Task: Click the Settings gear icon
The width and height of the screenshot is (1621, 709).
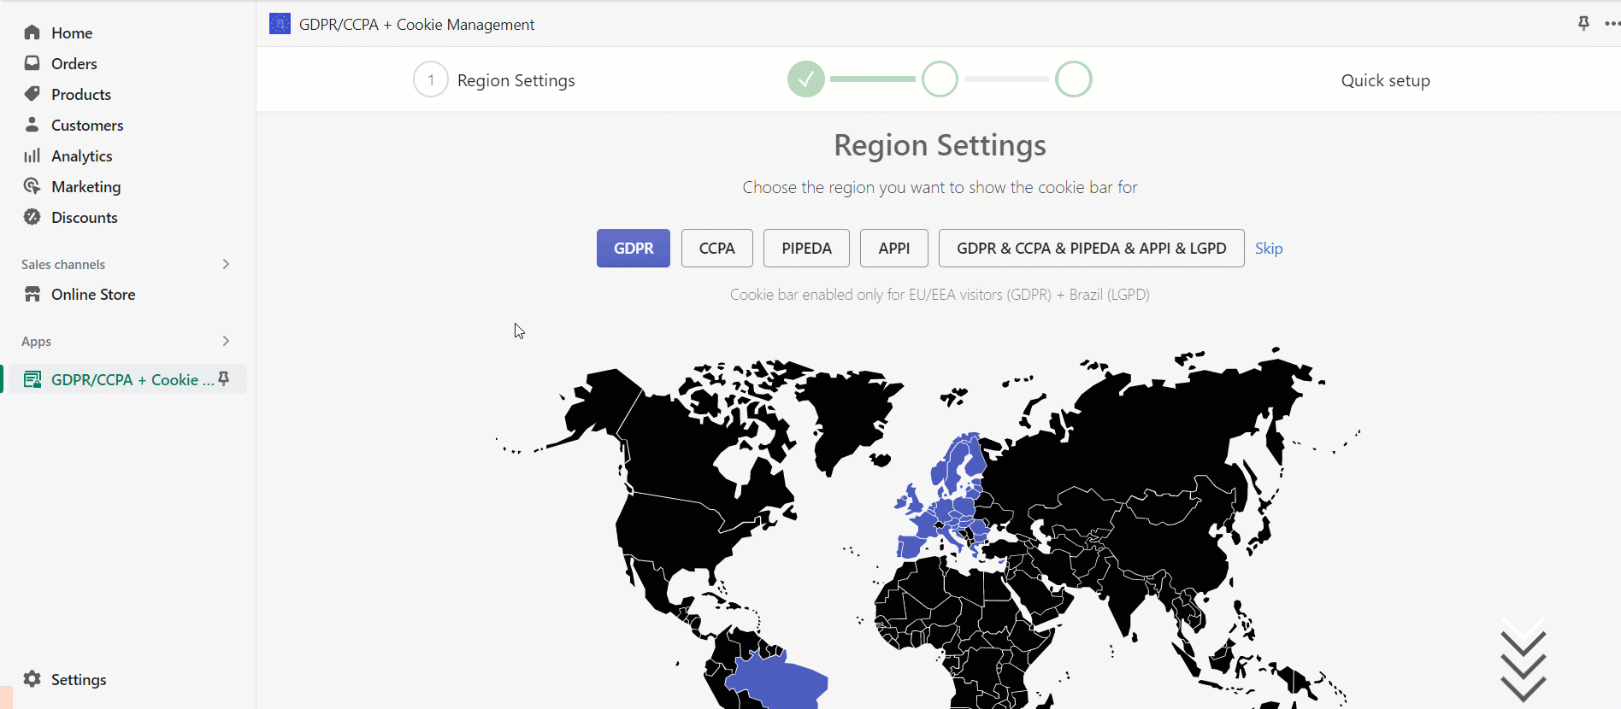Action: pos(32,679)
